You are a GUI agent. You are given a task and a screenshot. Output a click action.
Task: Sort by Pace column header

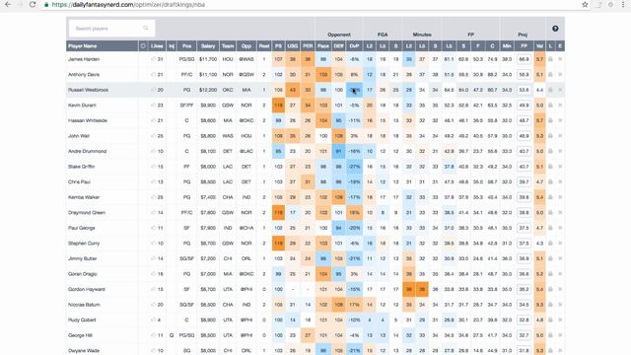pyautogui.click(x=323, y=46)
